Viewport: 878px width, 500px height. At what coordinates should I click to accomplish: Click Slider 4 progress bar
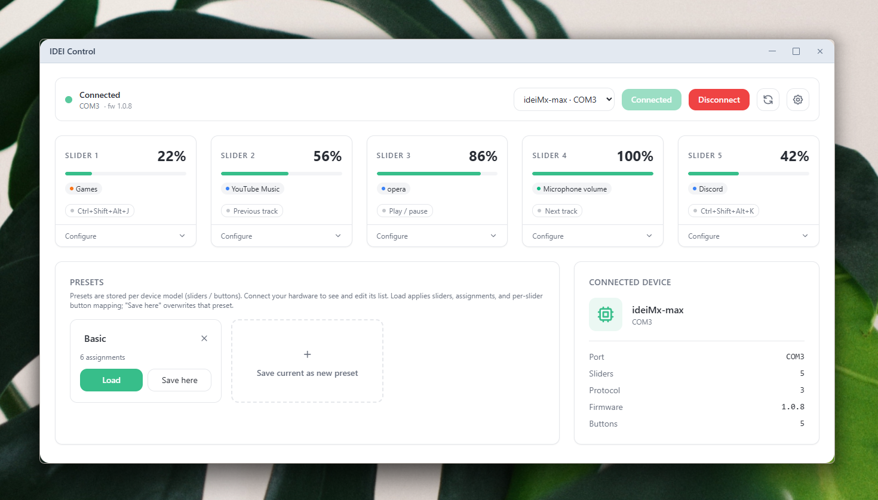point(593,174)
